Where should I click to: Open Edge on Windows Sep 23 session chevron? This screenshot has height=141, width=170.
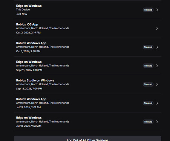(157, 66)
